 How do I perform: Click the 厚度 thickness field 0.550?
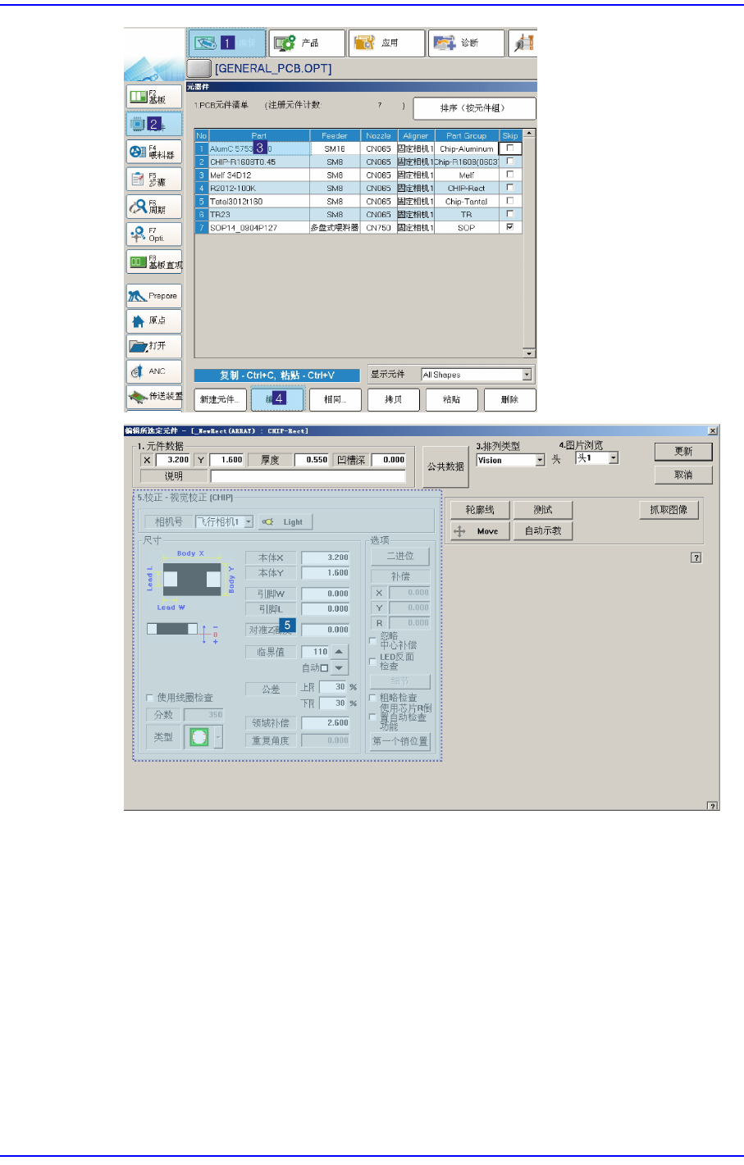click(312, 460)
